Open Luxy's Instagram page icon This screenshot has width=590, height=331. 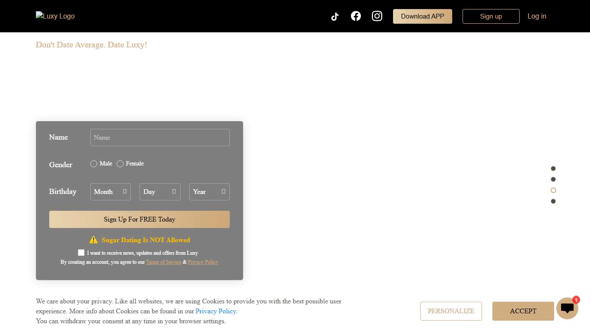pos(377,16)
